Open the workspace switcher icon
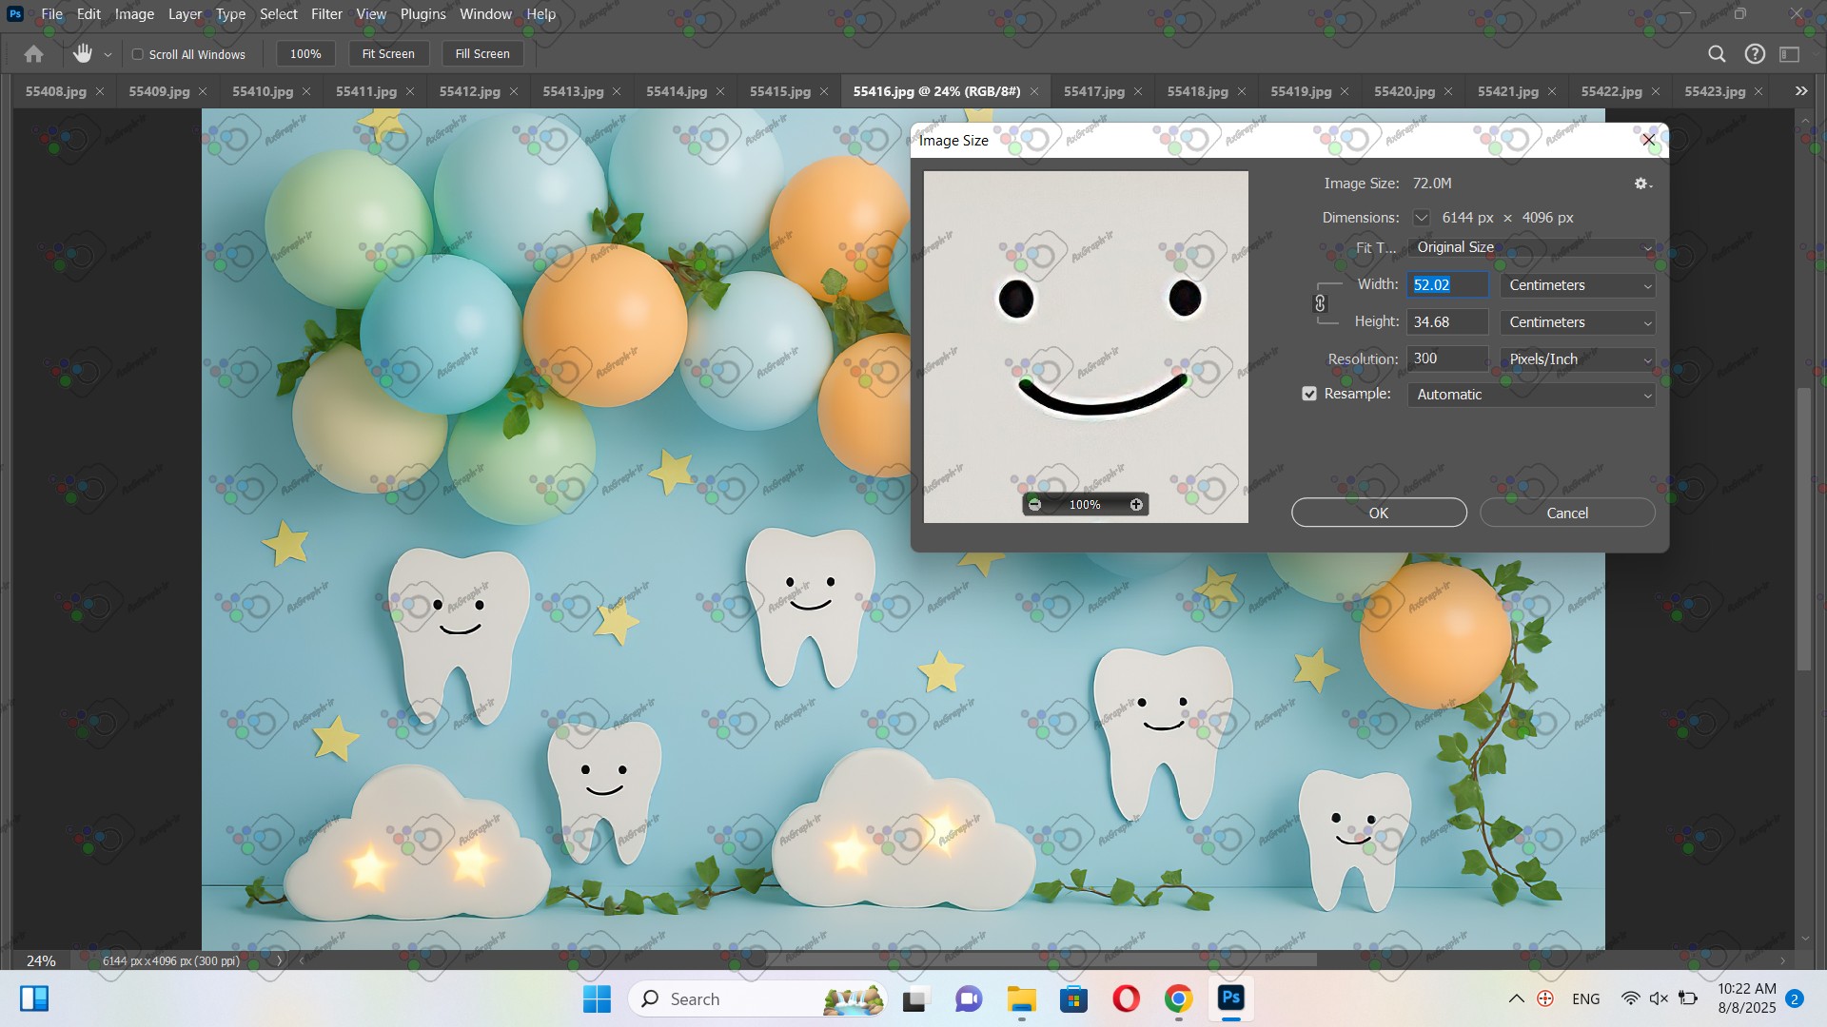1827x1027 pixels. tap(1790, 54)
